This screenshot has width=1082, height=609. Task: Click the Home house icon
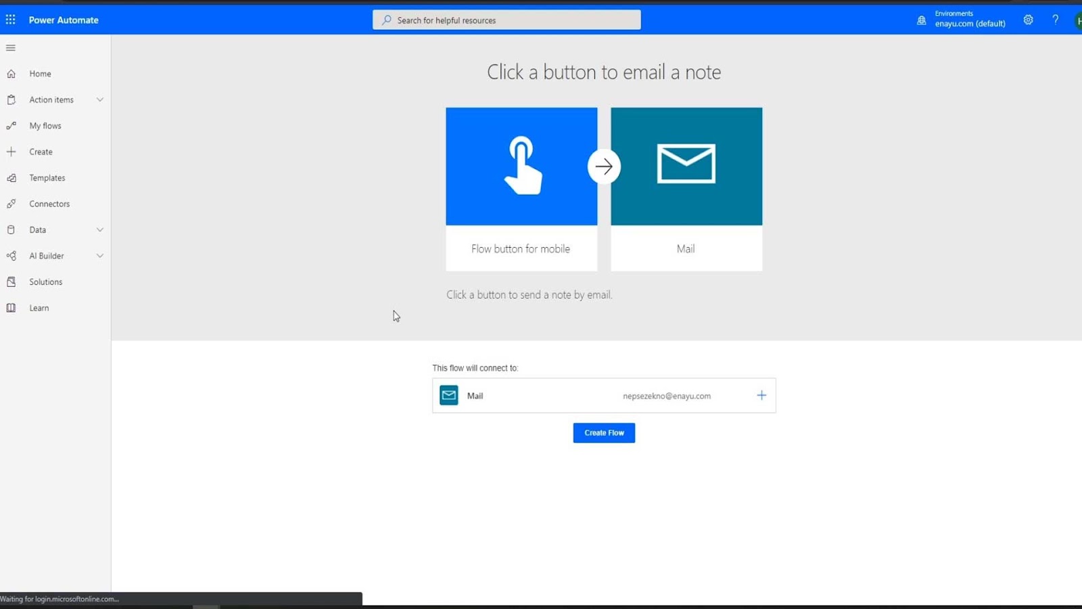point(11,74)
